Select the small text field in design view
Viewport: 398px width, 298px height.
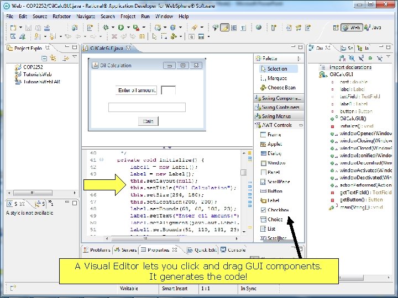(168, 90)
